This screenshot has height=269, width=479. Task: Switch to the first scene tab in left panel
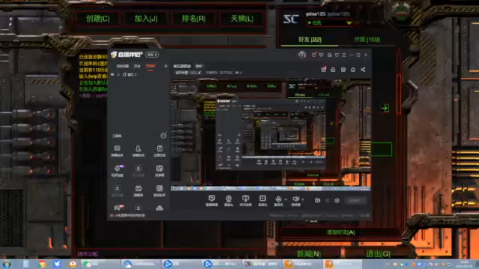[x=123, y=66]
